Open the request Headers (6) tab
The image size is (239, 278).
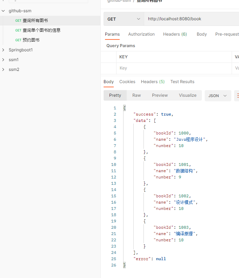pos(175,34)
